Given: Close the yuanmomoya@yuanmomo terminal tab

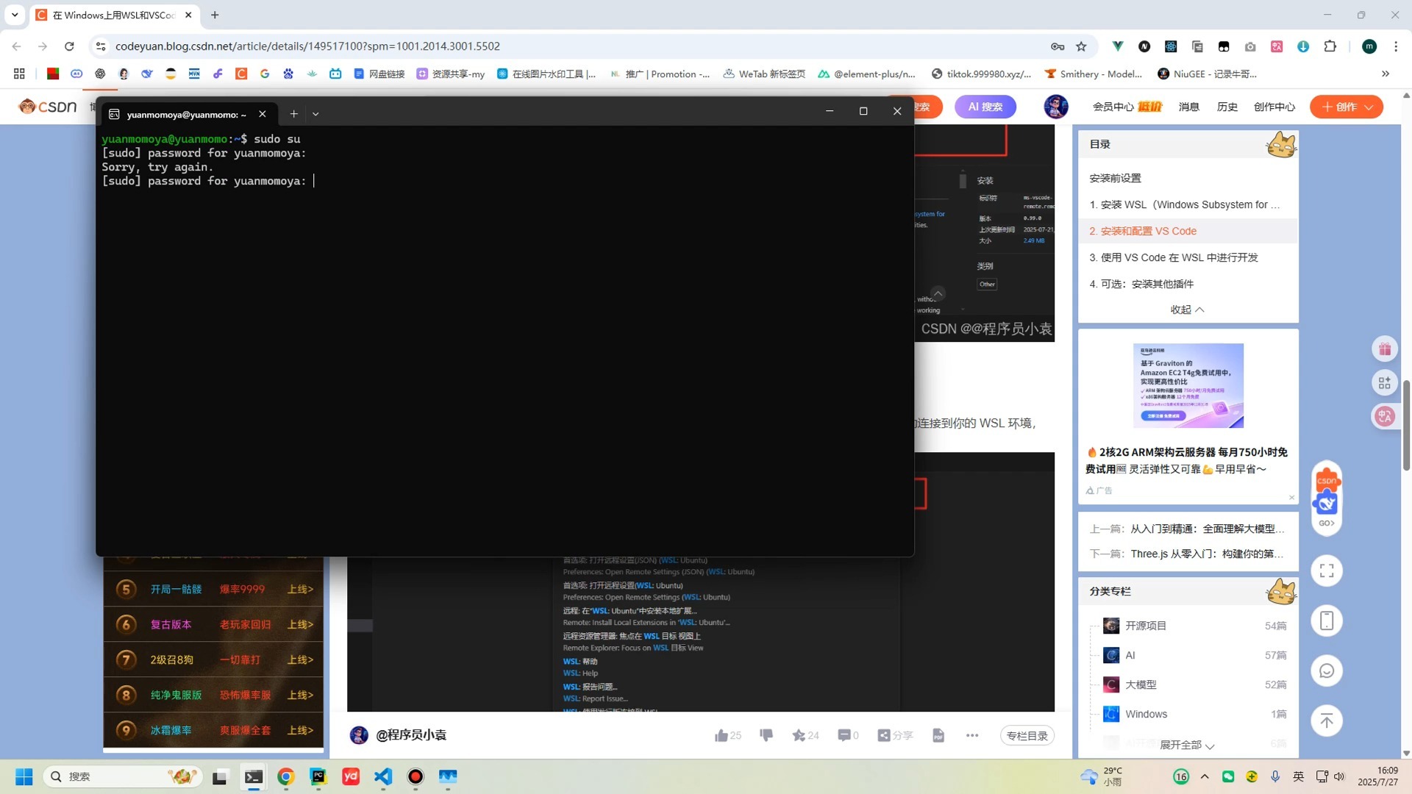Looking at the screenshot, I should tap(263, 114).
